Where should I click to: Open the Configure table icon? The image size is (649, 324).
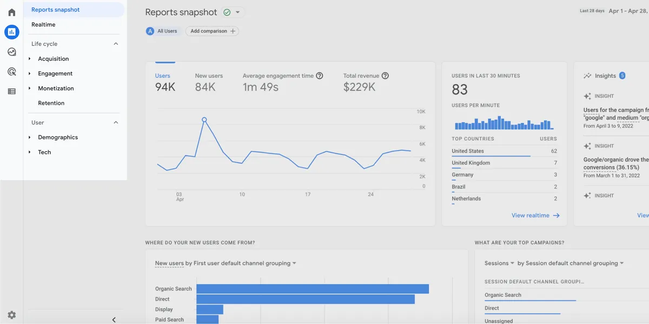tap(11, 92)
